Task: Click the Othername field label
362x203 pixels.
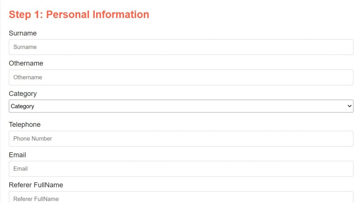Action: pos(26,63)
